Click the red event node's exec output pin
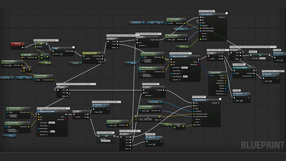The image size is (286, 161). 23,48
